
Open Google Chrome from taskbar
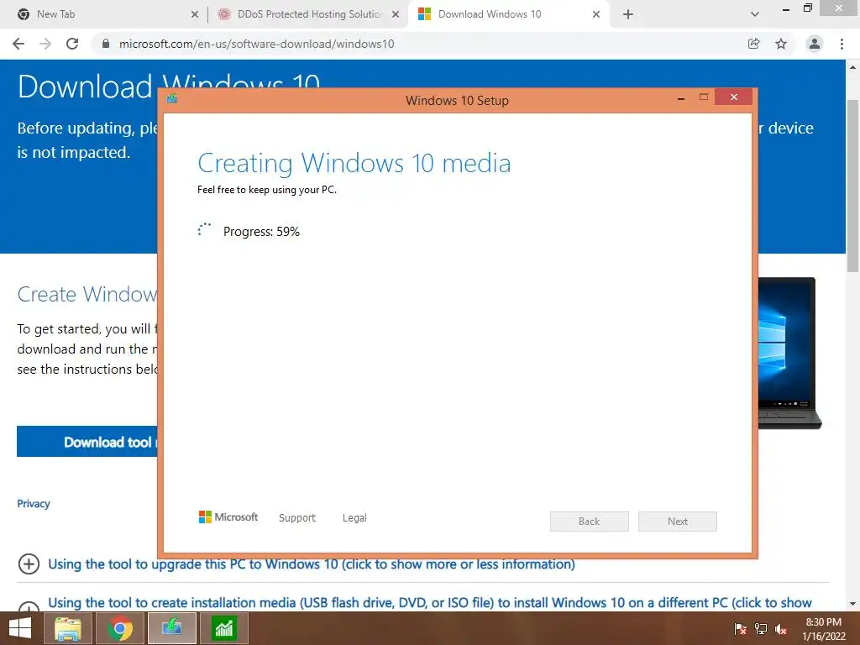click(120, 628)
